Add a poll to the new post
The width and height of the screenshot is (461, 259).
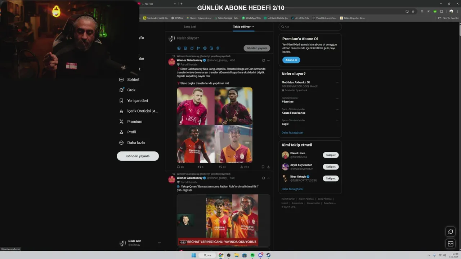198,48
